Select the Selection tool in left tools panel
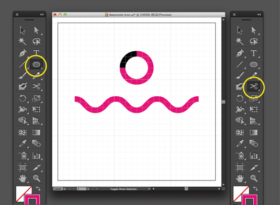This screenshot has width=280, height=205. point(23,30)
